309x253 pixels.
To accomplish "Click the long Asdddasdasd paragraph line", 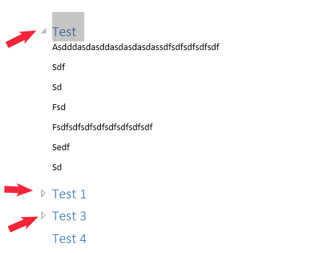I will point(136,47).
